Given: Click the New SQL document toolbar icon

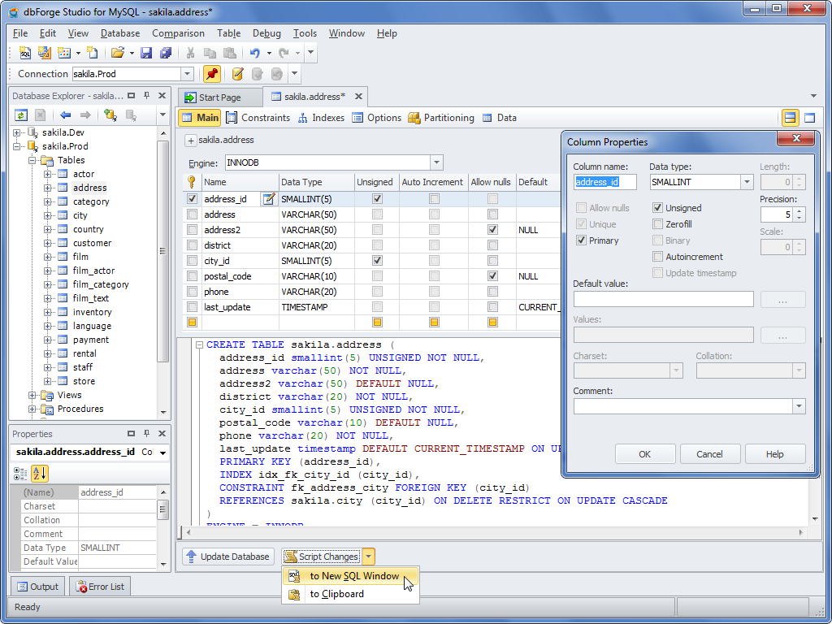Looking at the screenshot, I should tap(25, 53).
